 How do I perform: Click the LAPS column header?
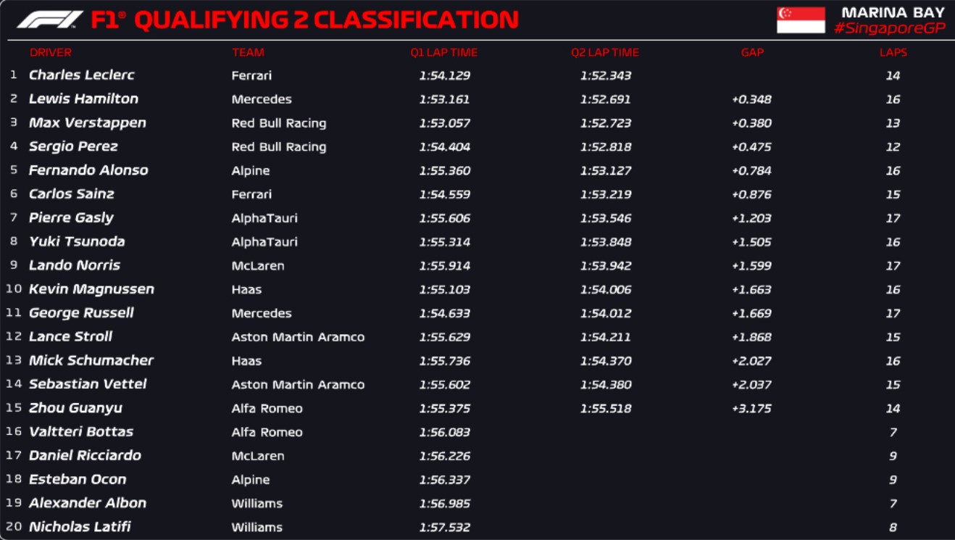click(893, 52)
